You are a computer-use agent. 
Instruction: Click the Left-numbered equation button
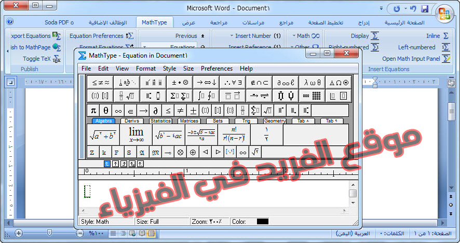coord(424,47)
